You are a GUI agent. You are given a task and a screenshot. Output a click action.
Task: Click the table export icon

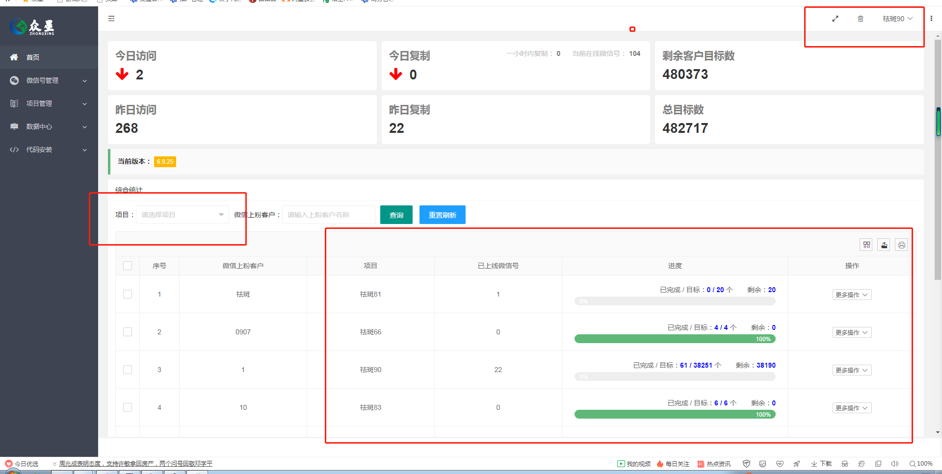884,245
